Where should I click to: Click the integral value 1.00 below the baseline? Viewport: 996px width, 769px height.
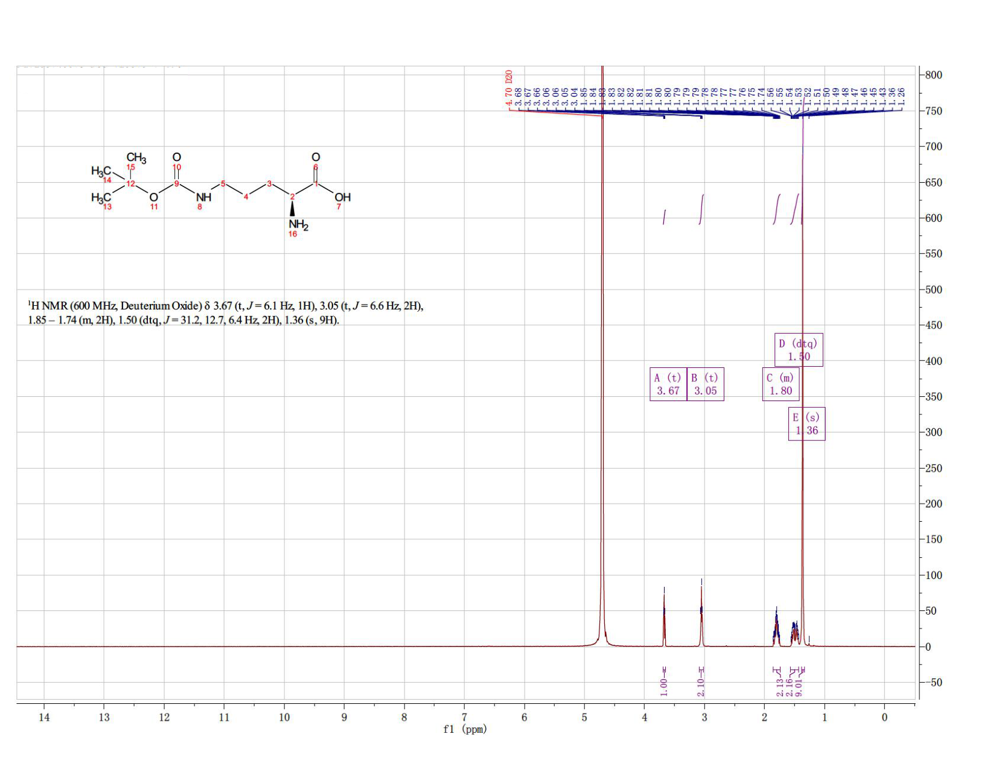pos(664,687)
